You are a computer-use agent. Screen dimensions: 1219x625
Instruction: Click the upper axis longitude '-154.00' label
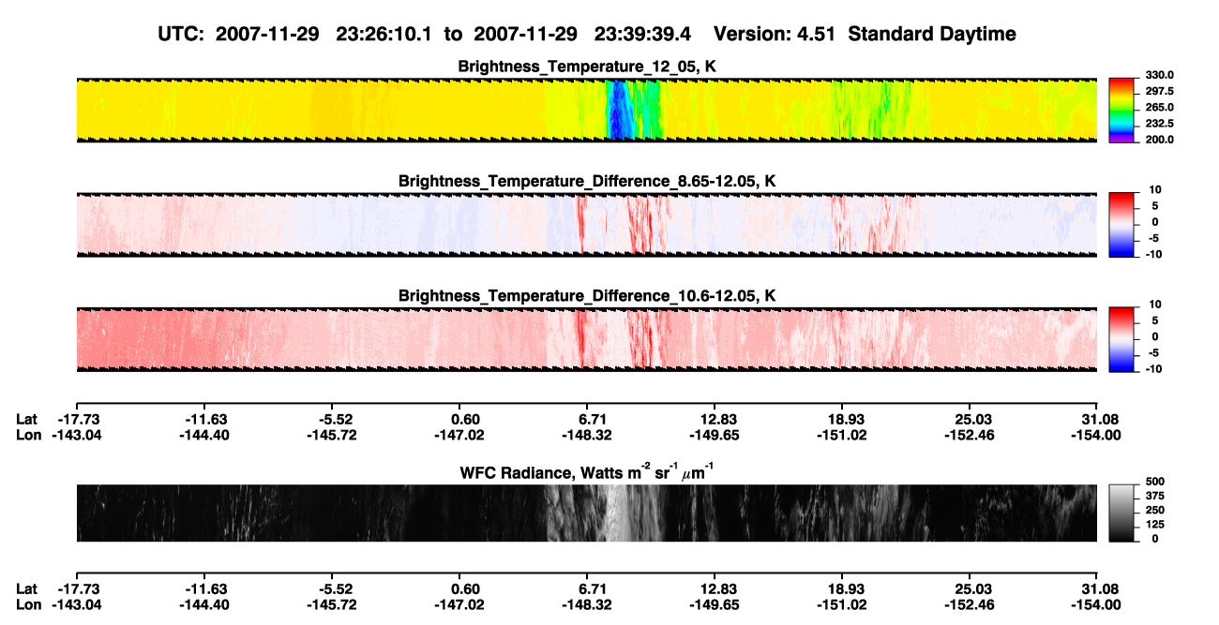(1097, 435)
